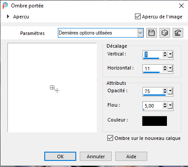
Task: Click inside the Flou value field
Action: tap(153, 105)
